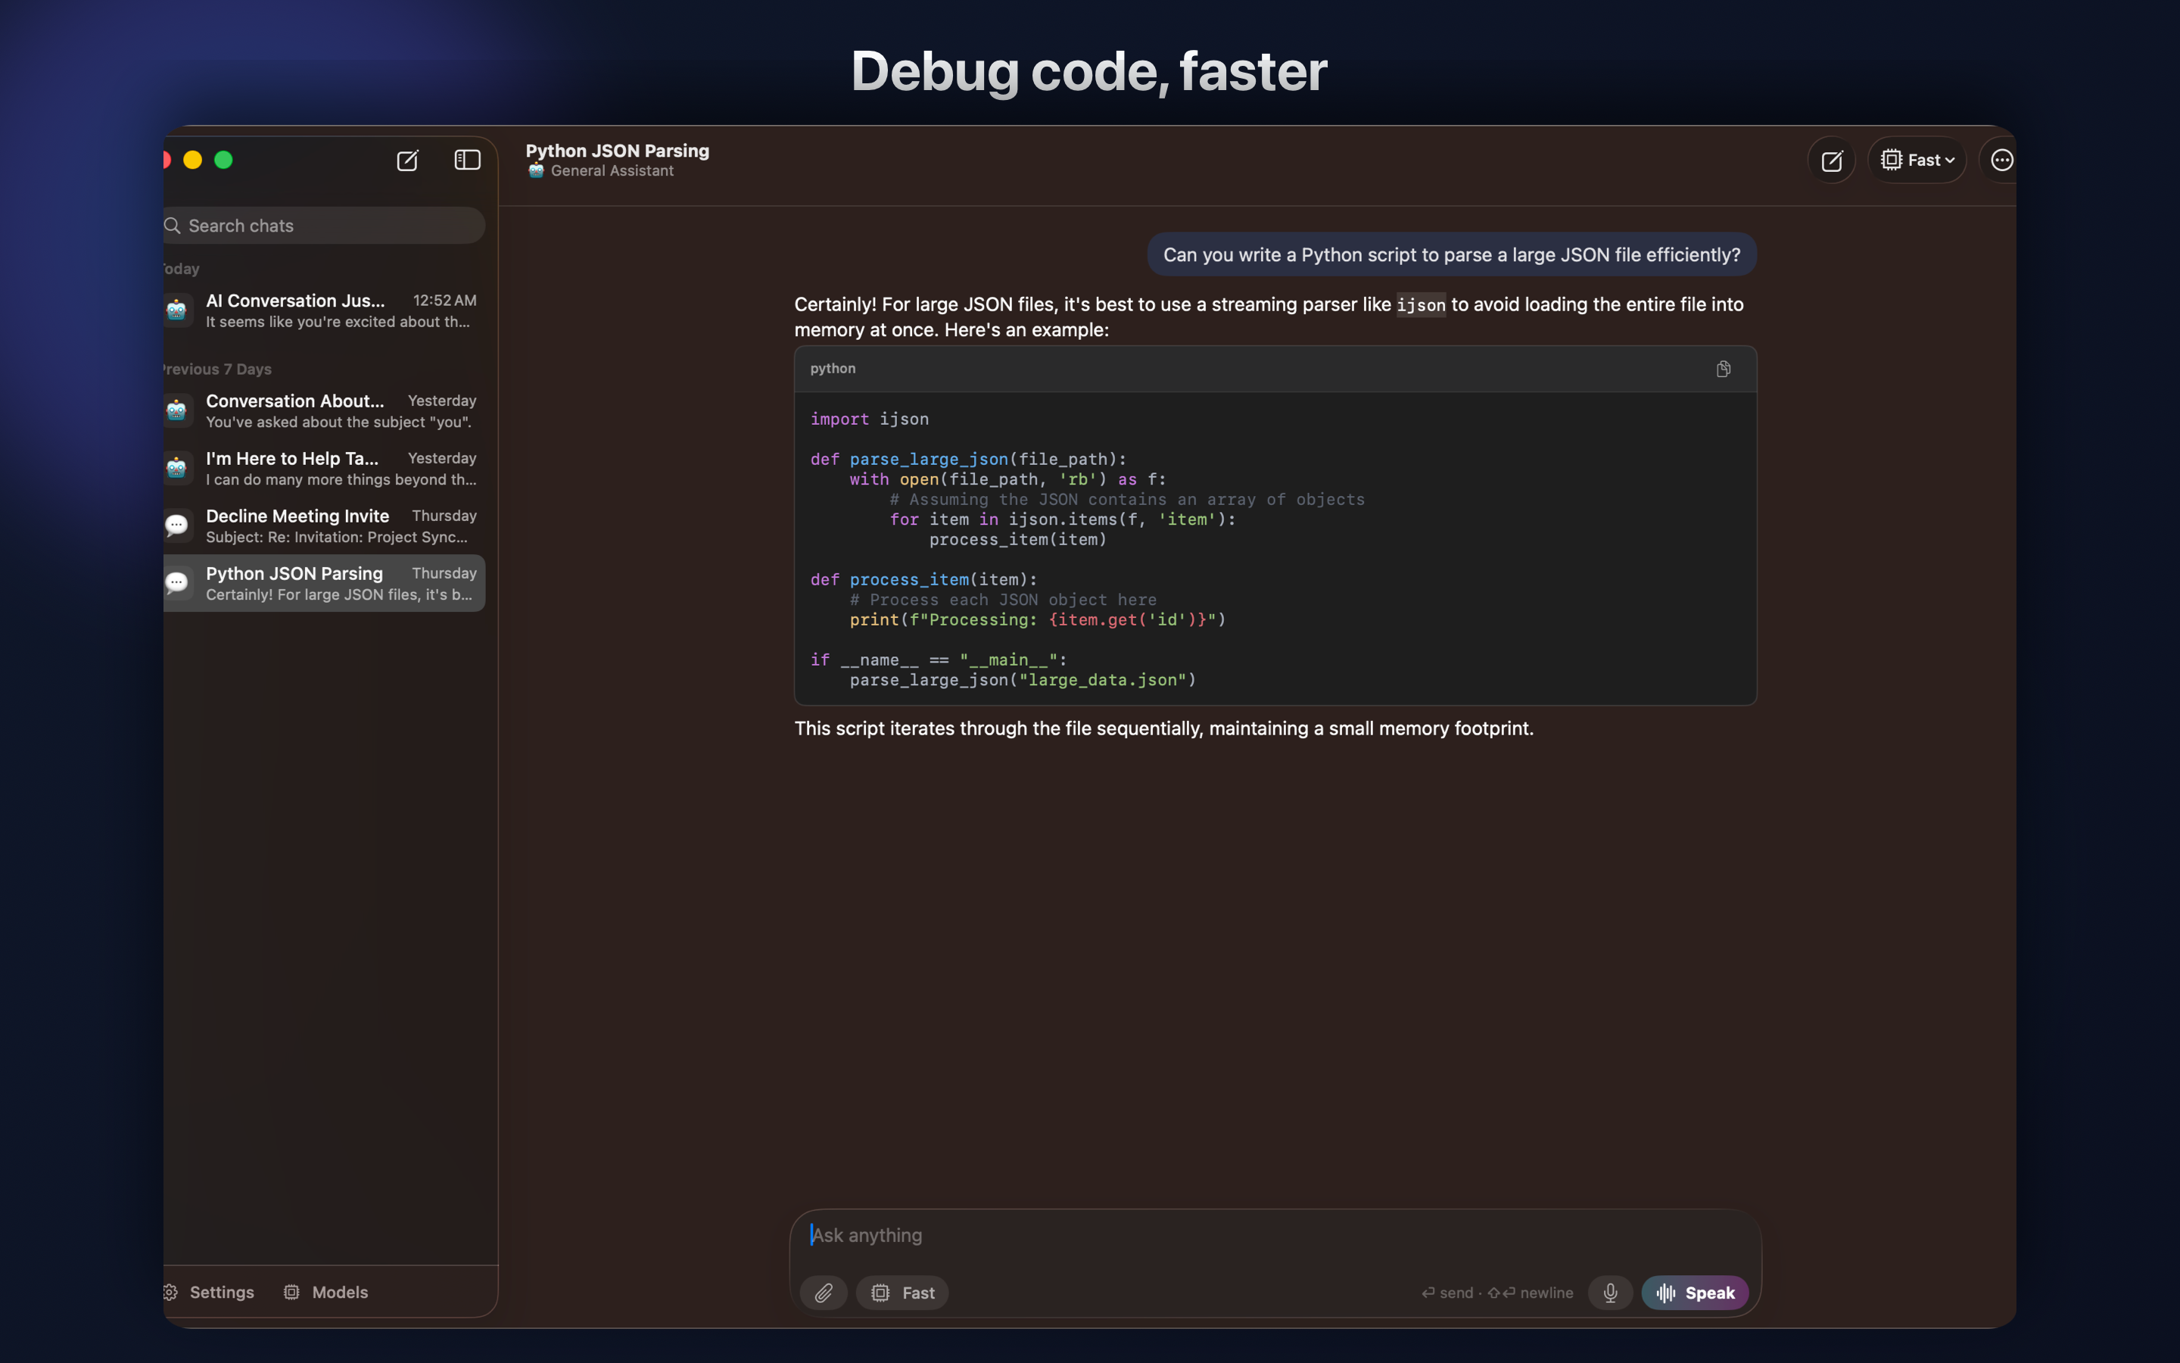Click the "Previous 7 Days" section label
The height and width of the screenshot is (1363, 2180).
tap(216, 370)
